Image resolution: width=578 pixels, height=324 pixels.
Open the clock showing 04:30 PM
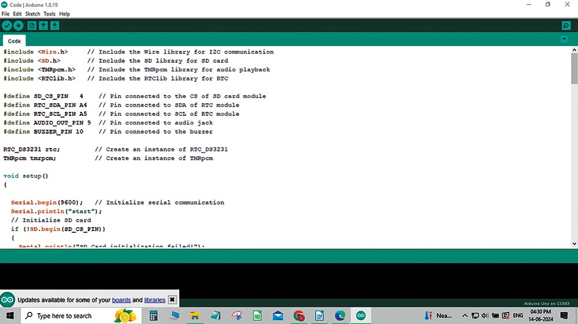coord(541,315)
